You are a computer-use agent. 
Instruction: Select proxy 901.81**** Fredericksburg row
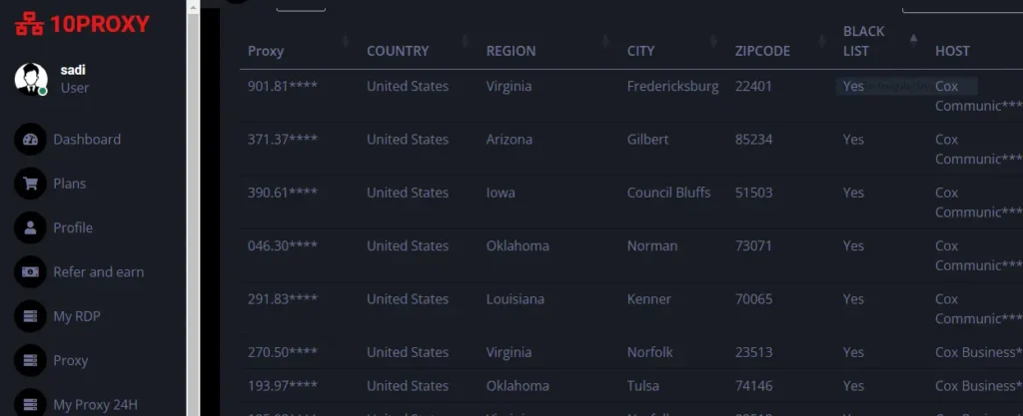tap(284, 87)
